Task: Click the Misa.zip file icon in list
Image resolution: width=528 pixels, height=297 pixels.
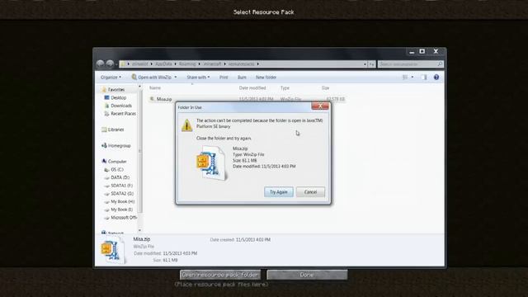Action: pos(152,99)
